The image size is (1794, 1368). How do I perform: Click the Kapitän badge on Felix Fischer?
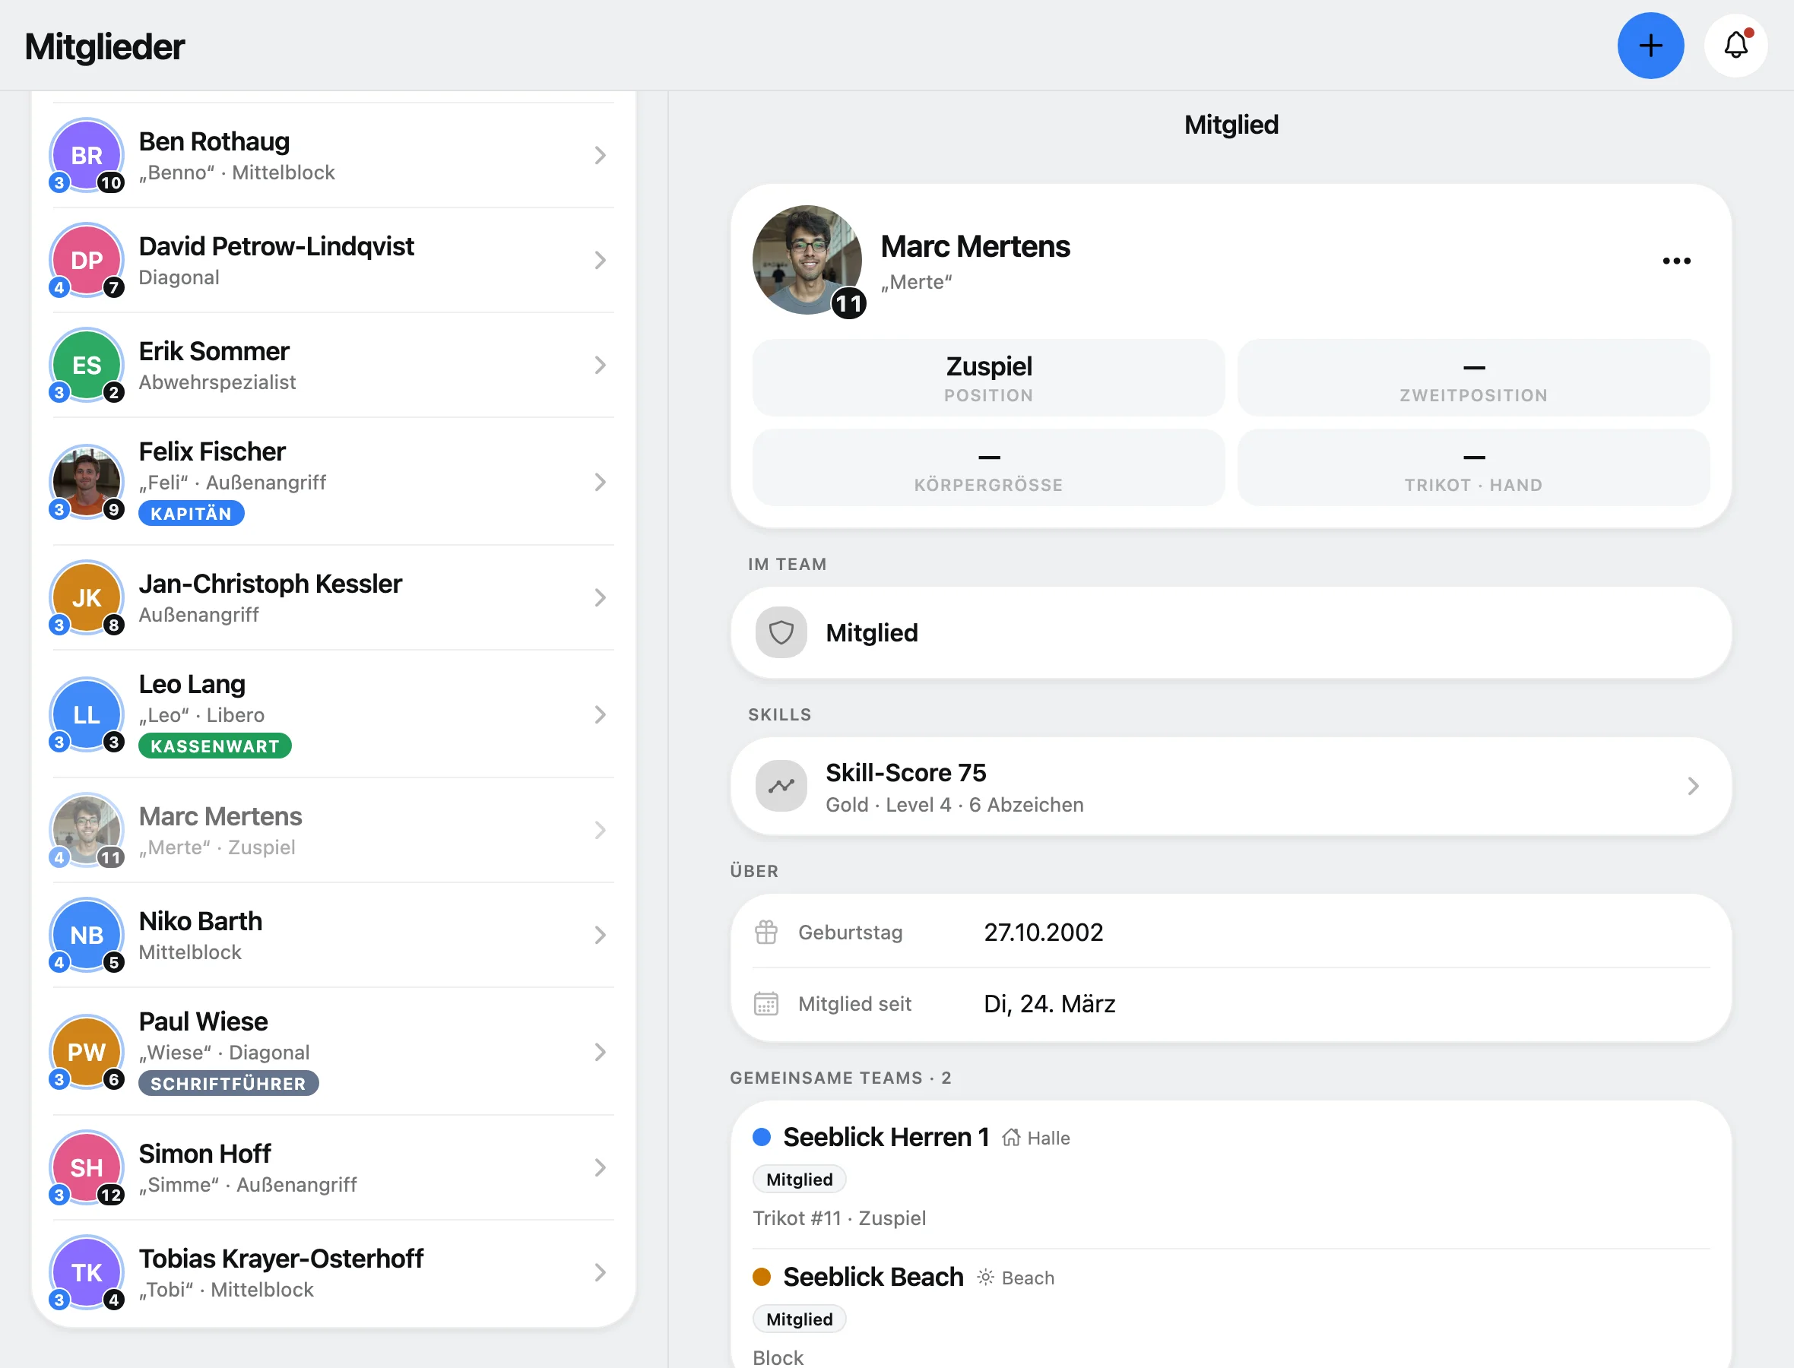pyautogui.click(x=192, y=514)
